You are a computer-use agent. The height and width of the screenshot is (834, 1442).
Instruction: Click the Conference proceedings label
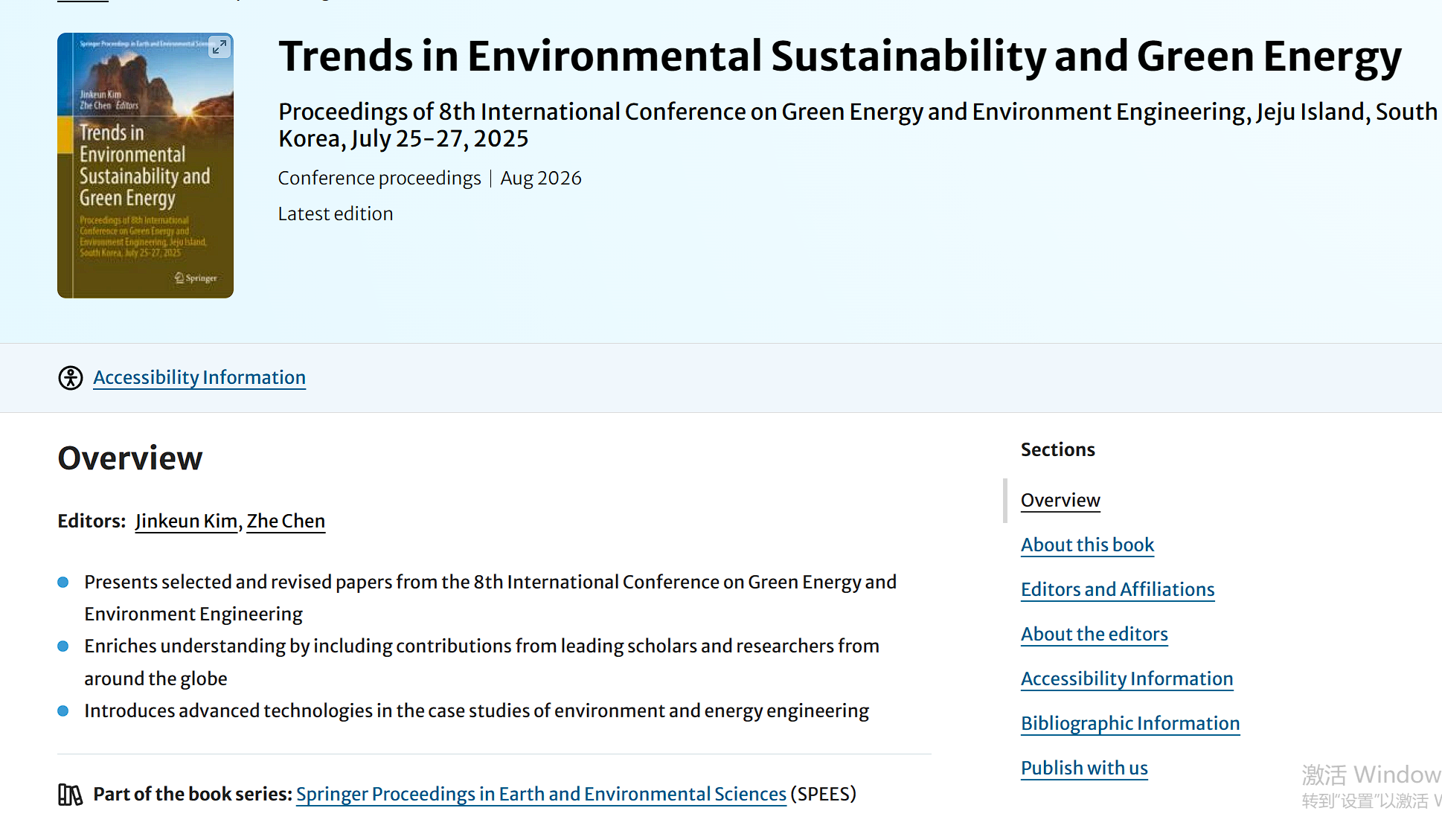[379, 179]
